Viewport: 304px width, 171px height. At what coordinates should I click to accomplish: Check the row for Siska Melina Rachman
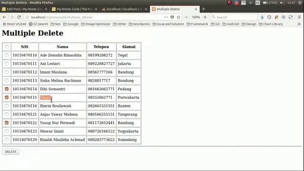tap(7, 80)
